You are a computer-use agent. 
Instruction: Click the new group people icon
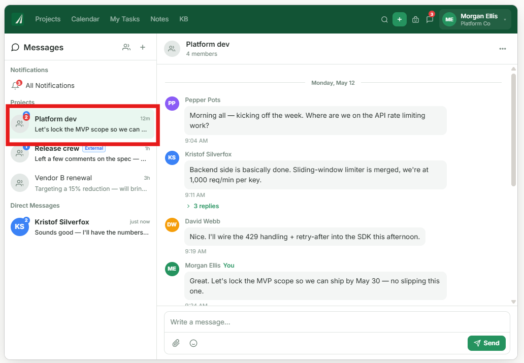(126, 47)
